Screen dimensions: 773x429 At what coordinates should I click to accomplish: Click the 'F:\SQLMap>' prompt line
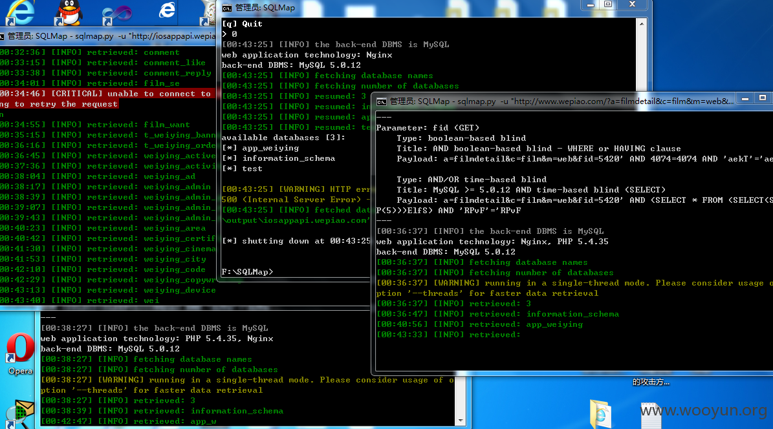pos(248,272)
